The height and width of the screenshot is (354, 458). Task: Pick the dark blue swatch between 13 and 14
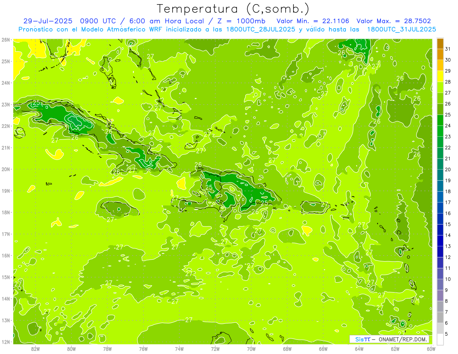pos(440,241)
